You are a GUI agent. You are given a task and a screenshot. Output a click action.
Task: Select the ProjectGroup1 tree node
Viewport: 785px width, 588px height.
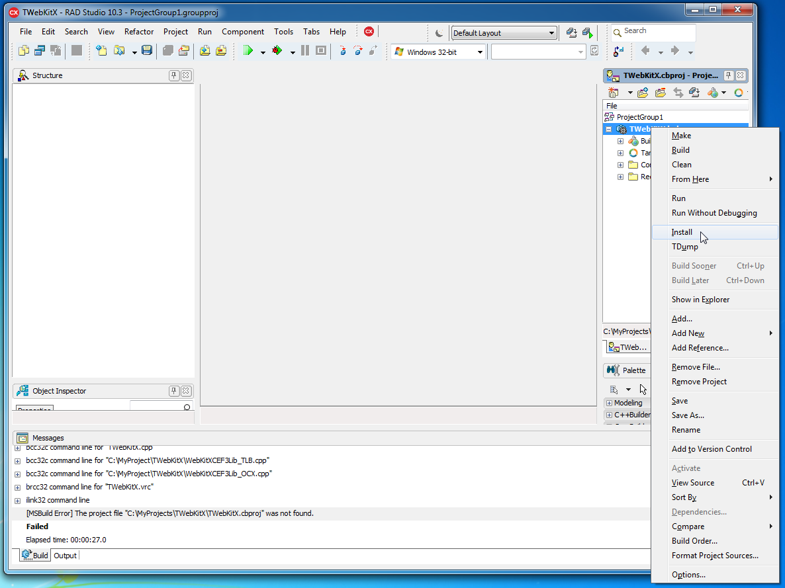click(x=639, y=117)
